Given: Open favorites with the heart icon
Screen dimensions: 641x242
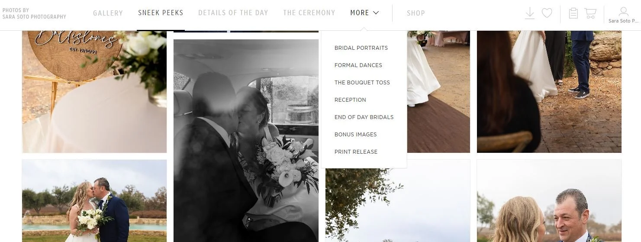Looking at the screenshot, I should coord(547,13).
